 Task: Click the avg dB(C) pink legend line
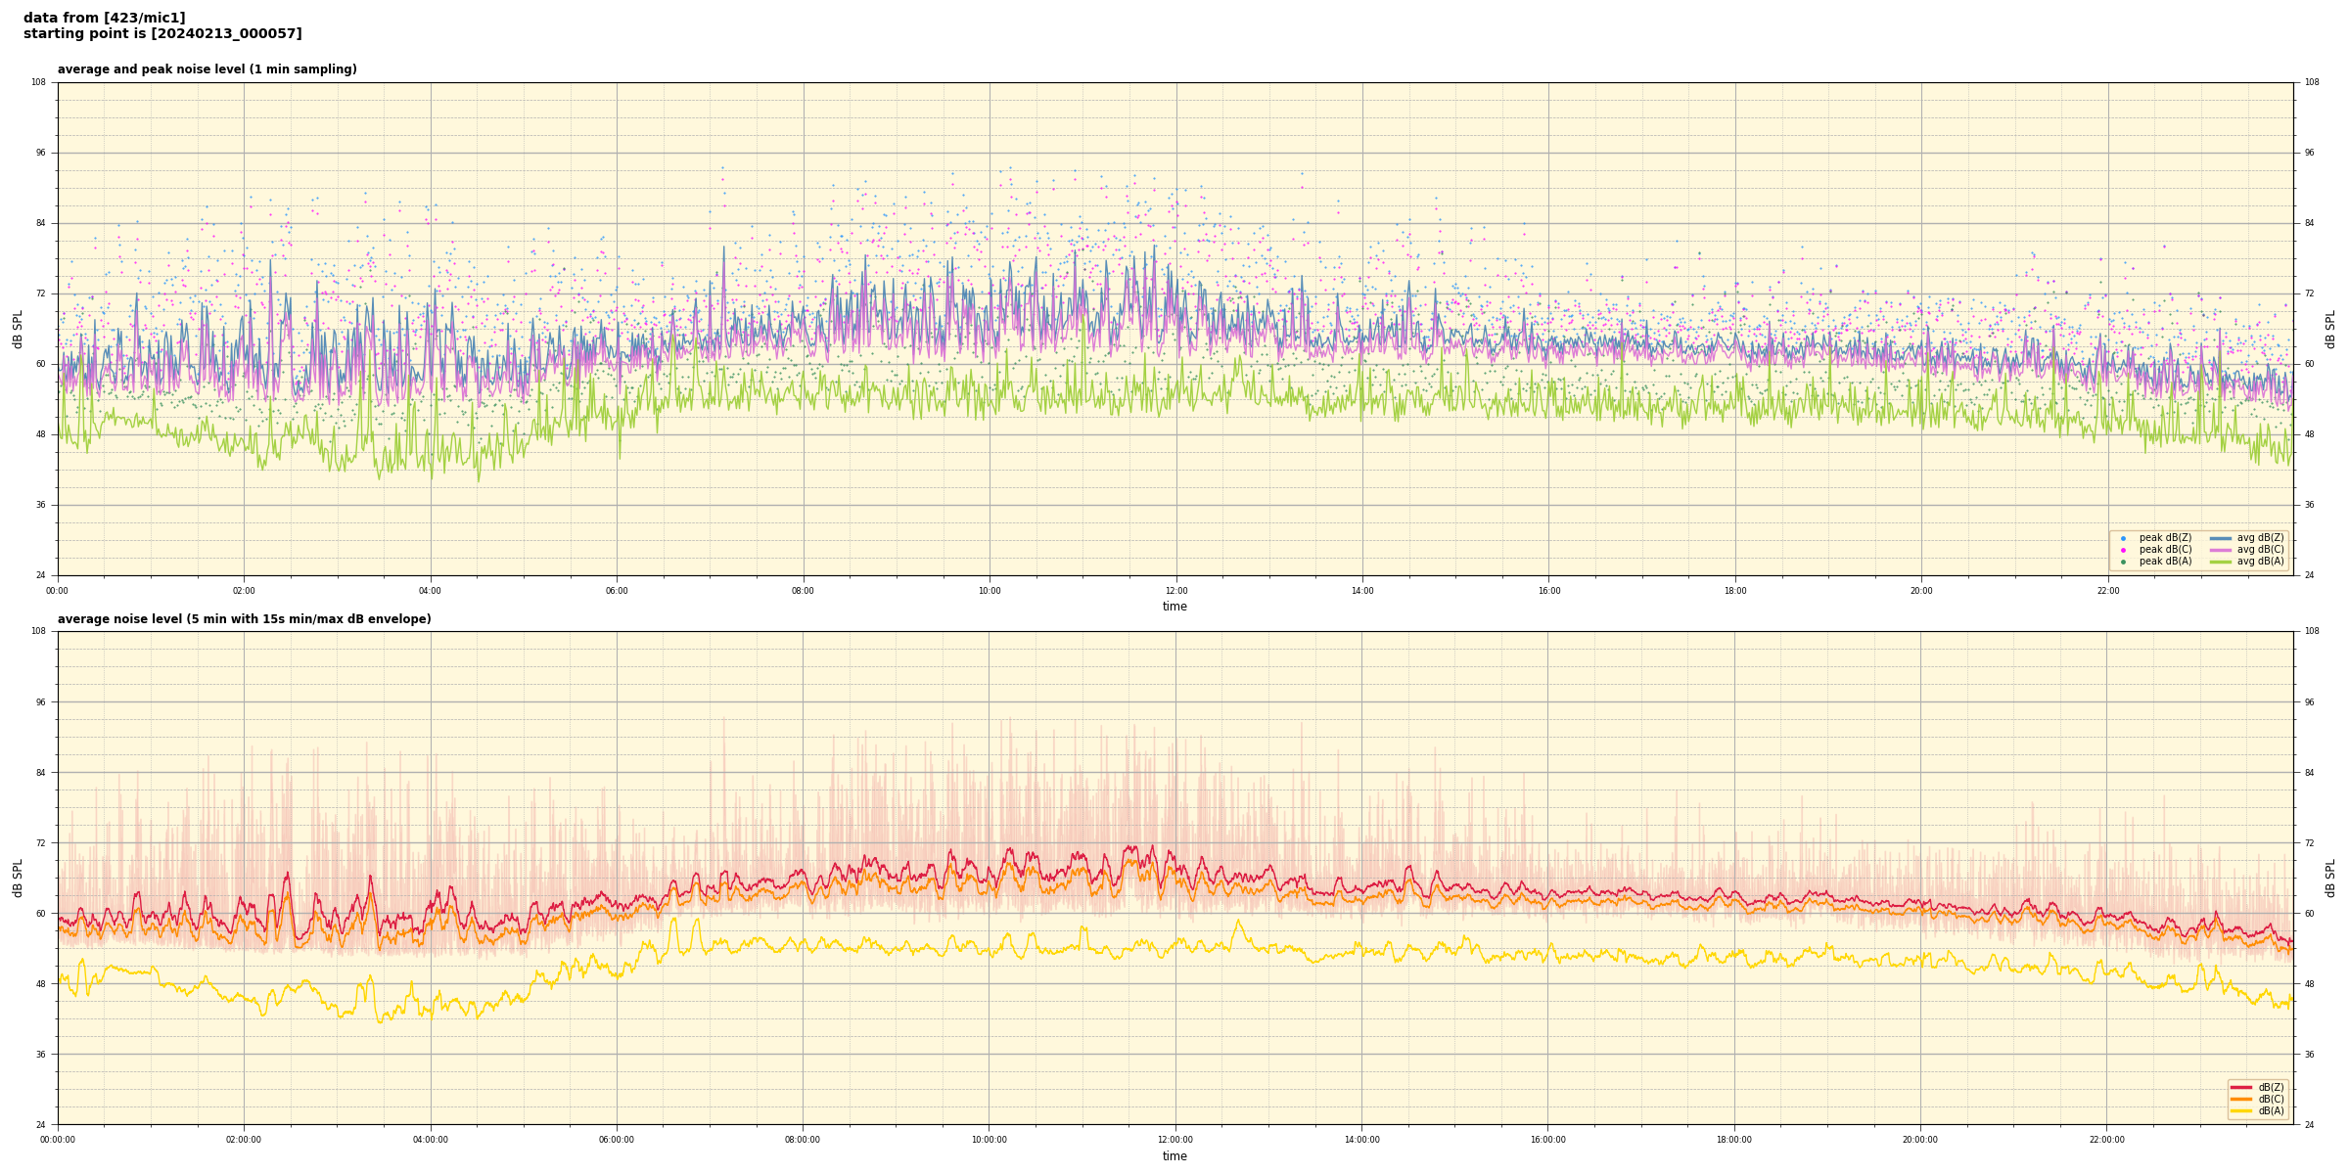click(x=2221, y=550)
